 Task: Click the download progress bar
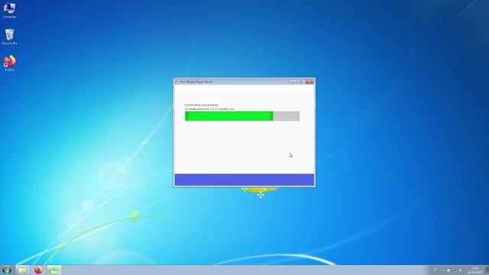tap(242, 116)
